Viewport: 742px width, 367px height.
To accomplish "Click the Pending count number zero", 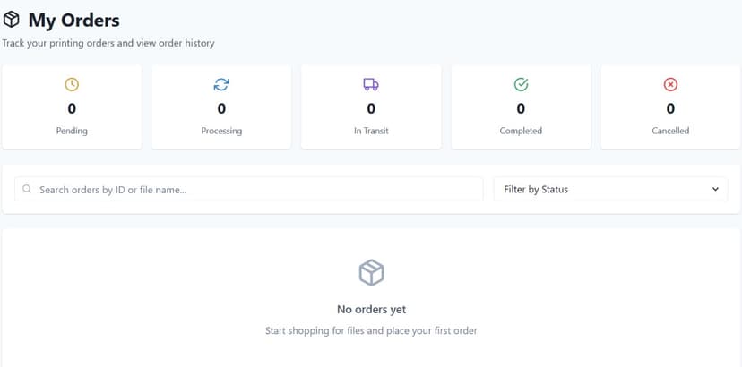I will 72,109.
